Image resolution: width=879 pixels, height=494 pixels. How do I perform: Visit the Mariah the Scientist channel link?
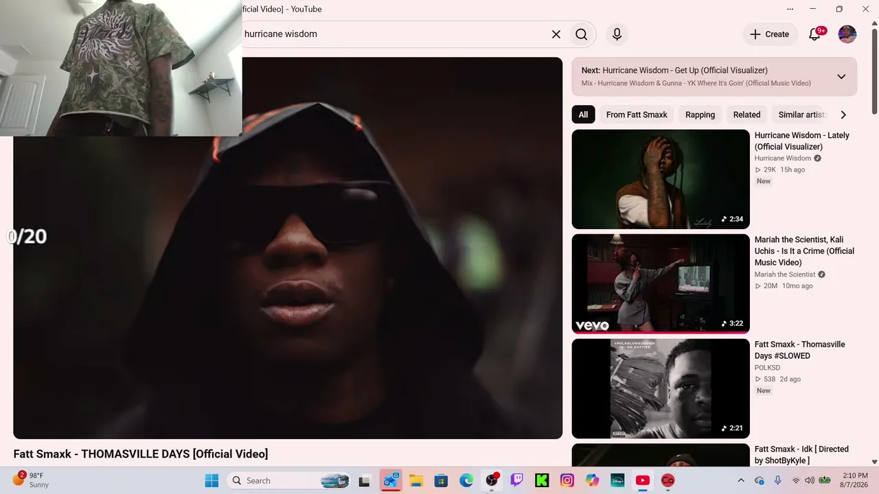click(x=786, y=274)
